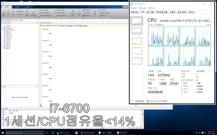The image size is (217, 135).
Task: Open the 파일(F) menu in Task Manager
Action: tap(134, 8)
